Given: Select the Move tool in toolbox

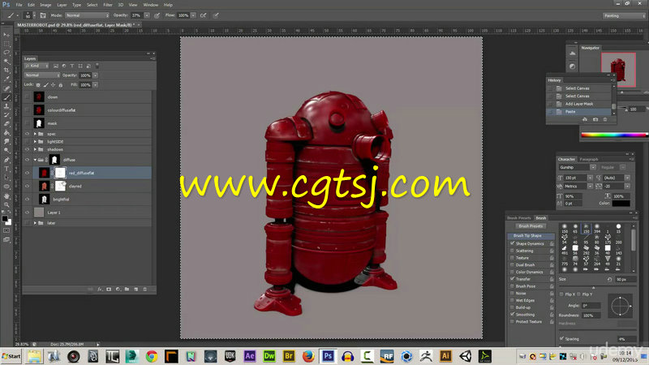Looking at the screenshot, I should (6, 35).
